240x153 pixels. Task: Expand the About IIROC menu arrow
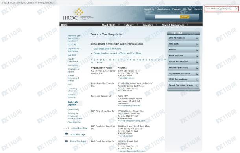coord(119,25)
